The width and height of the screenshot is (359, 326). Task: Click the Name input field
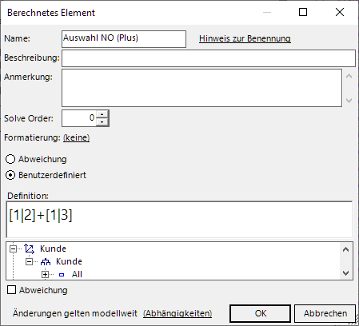[124, 39]
